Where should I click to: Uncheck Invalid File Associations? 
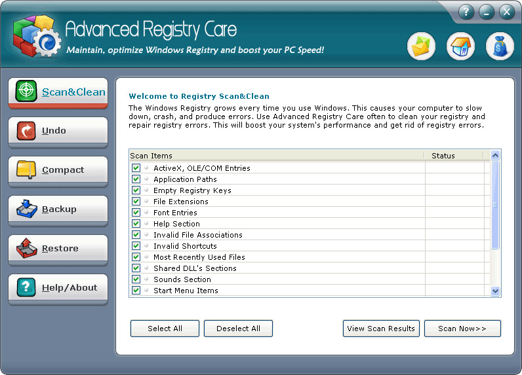tap(136, 234)
